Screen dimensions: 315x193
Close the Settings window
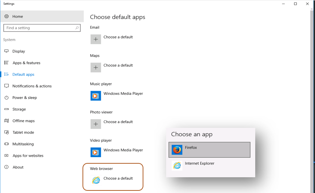(x=307, y=4)
